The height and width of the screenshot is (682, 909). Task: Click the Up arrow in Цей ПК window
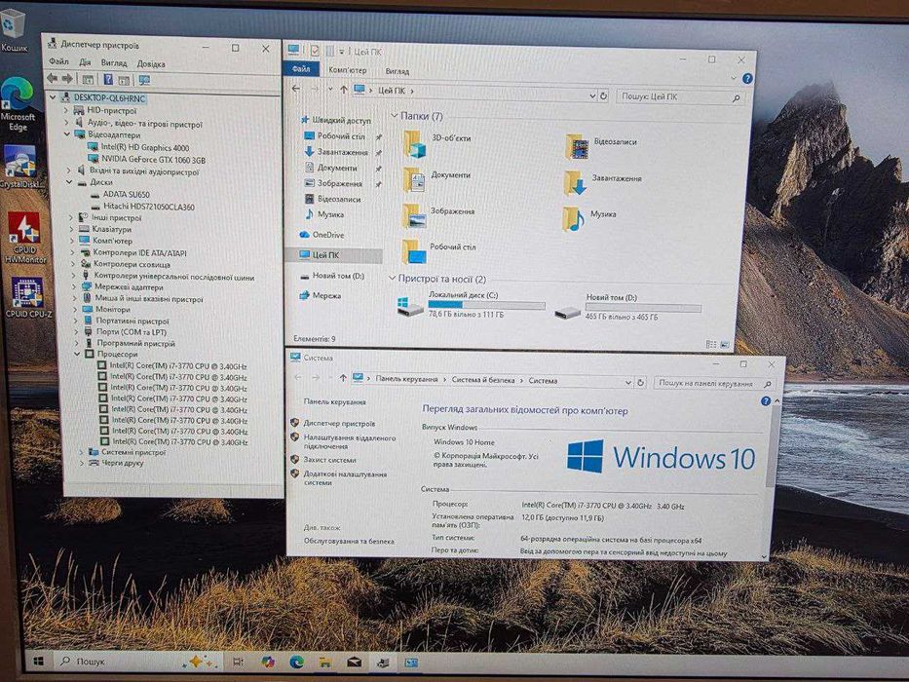pos(344,90)
